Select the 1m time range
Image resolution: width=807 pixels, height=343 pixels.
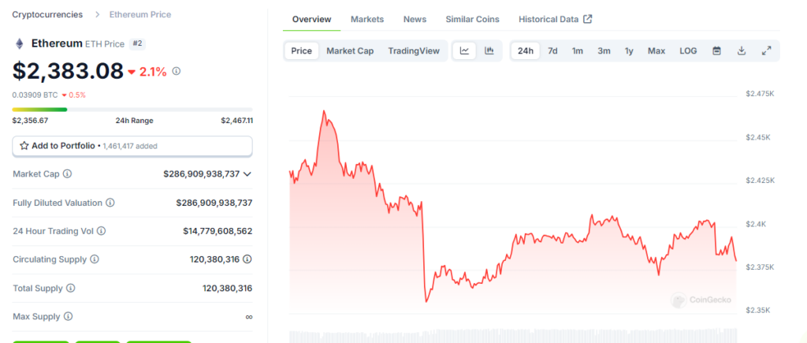(578, 51)
